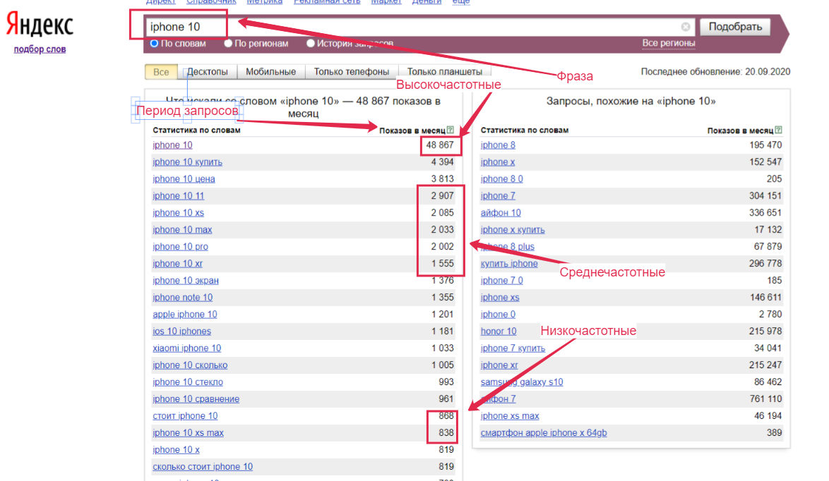Open the 'samsung galaxy s10' link

click(522, 382)
